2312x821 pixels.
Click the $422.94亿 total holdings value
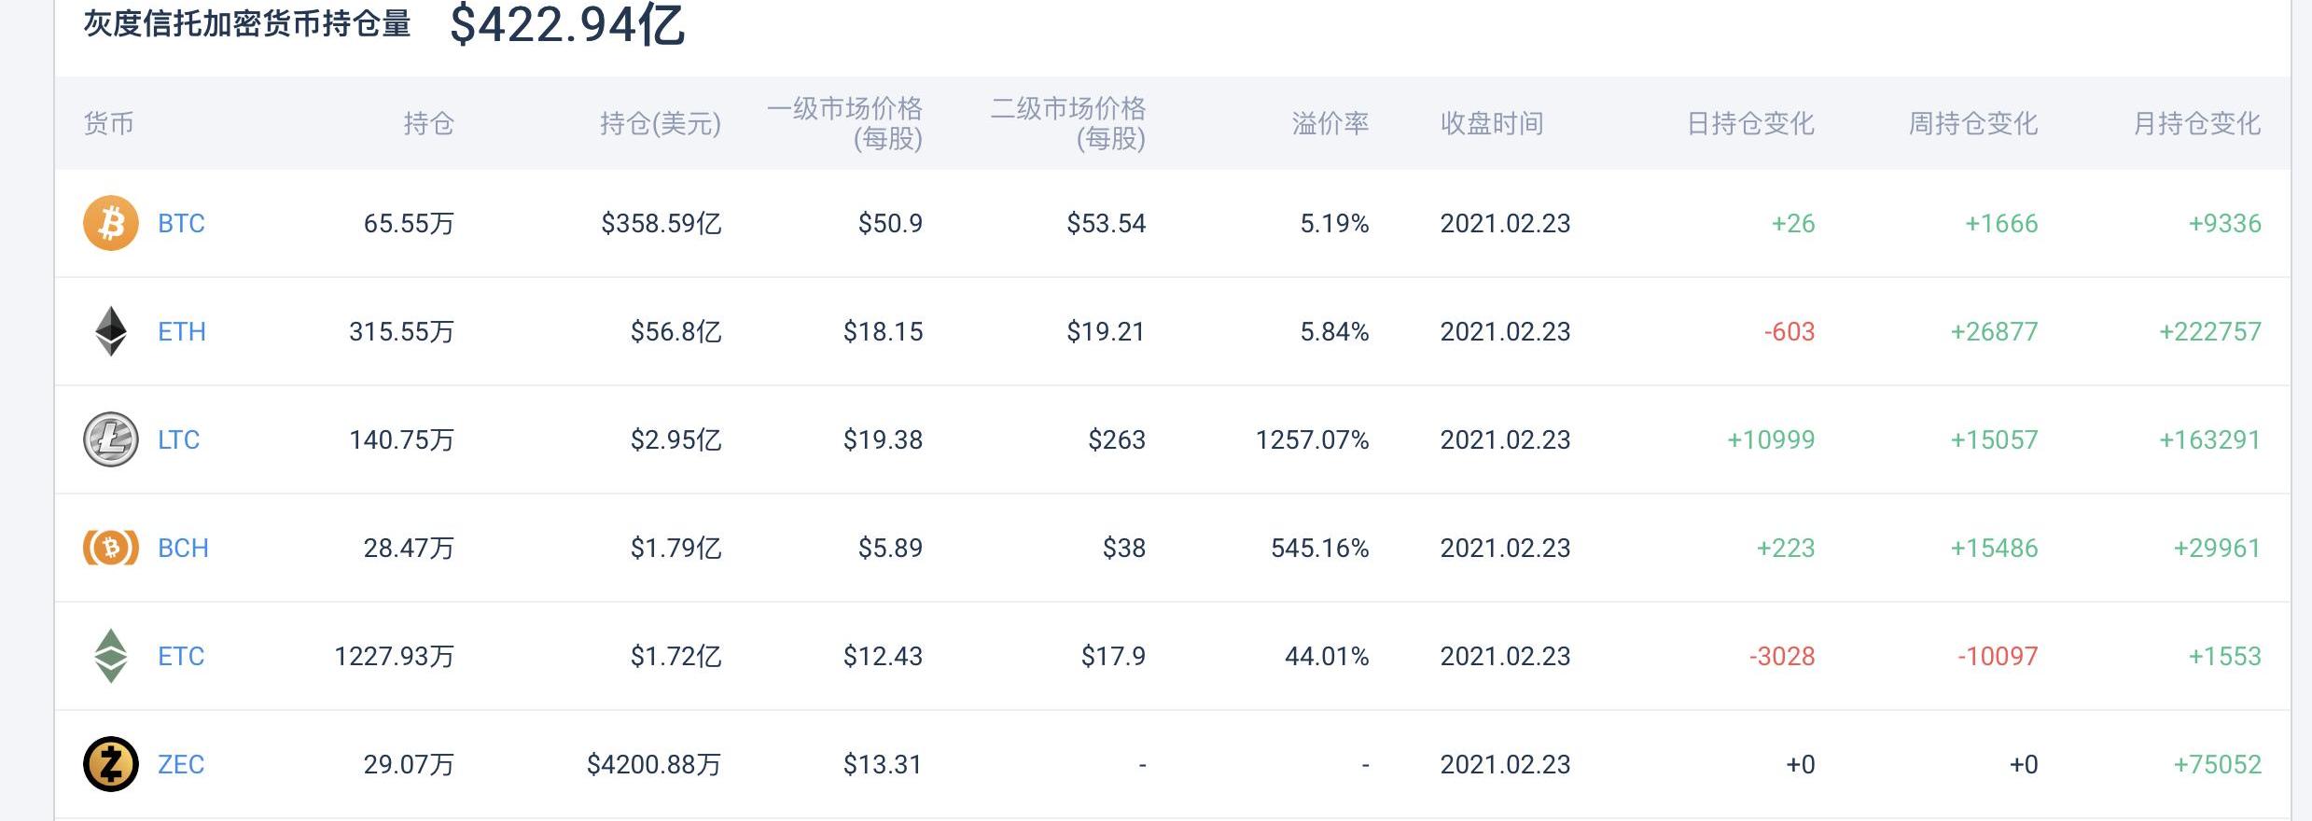coord(567,25)
